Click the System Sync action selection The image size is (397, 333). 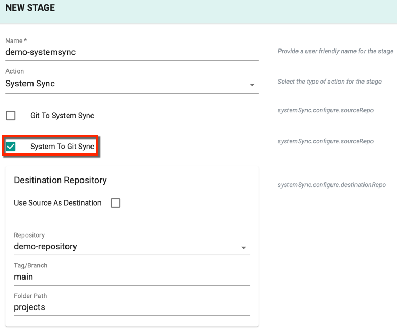pos(132,84)
